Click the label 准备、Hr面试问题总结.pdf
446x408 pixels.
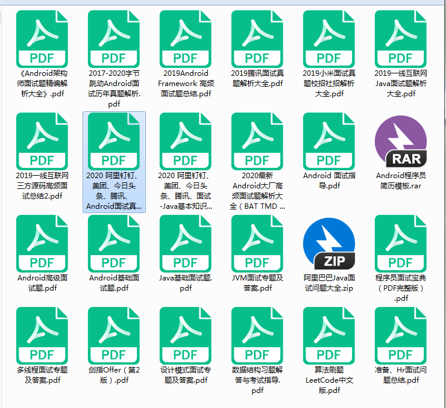(401, 375)
